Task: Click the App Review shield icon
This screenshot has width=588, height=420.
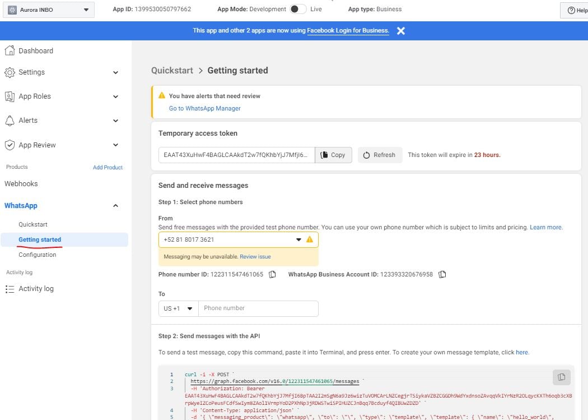Action: [10, 145]
